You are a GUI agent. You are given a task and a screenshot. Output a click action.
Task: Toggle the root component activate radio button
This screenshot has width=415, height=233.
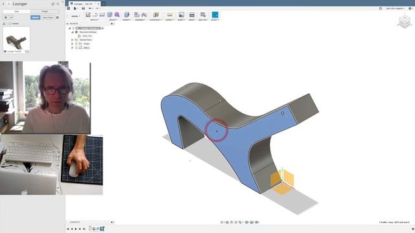click(102, 28)
